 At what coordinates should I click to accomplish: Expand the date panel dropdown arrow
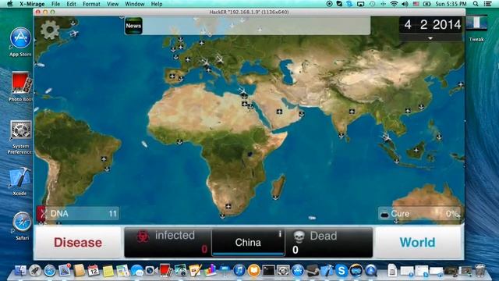pyautogui.click(x=430, y=38)
